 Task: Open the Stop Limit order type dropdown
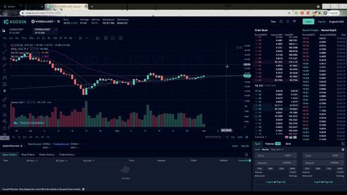(277, 149)
